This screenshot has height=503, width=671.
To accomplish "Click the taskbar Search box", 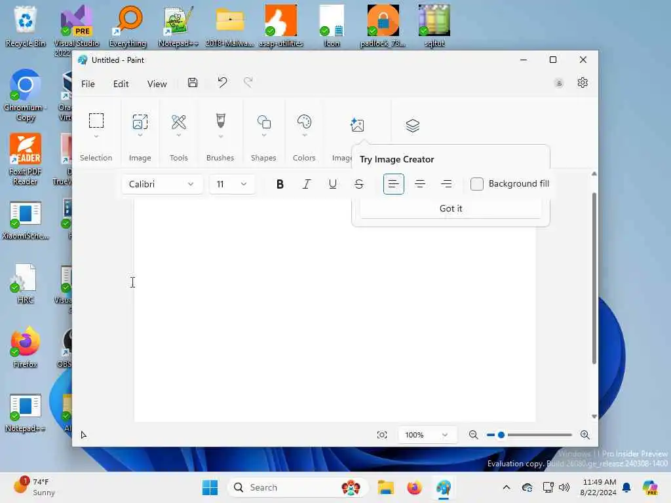I will tap(298, 487).
